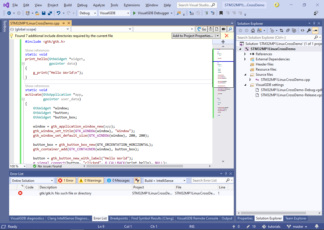Toggle Preview Selected Items button
This screenshot has width=324, height=230.
315,30
